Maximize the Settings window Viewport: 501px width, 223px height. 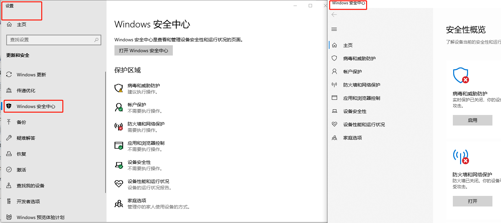310,6
